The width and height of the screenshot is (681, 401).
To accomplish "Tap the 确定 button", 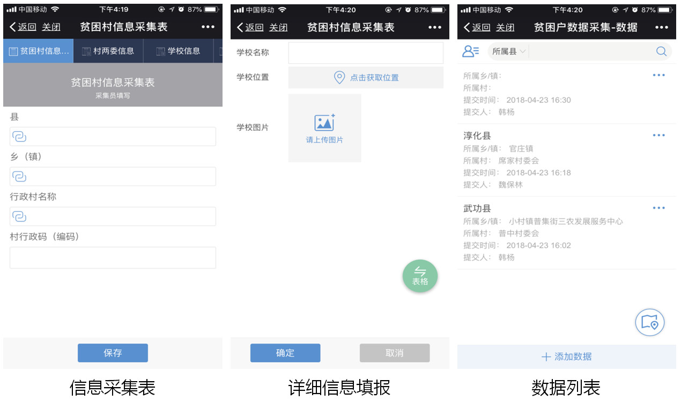I will coord(285,353).
